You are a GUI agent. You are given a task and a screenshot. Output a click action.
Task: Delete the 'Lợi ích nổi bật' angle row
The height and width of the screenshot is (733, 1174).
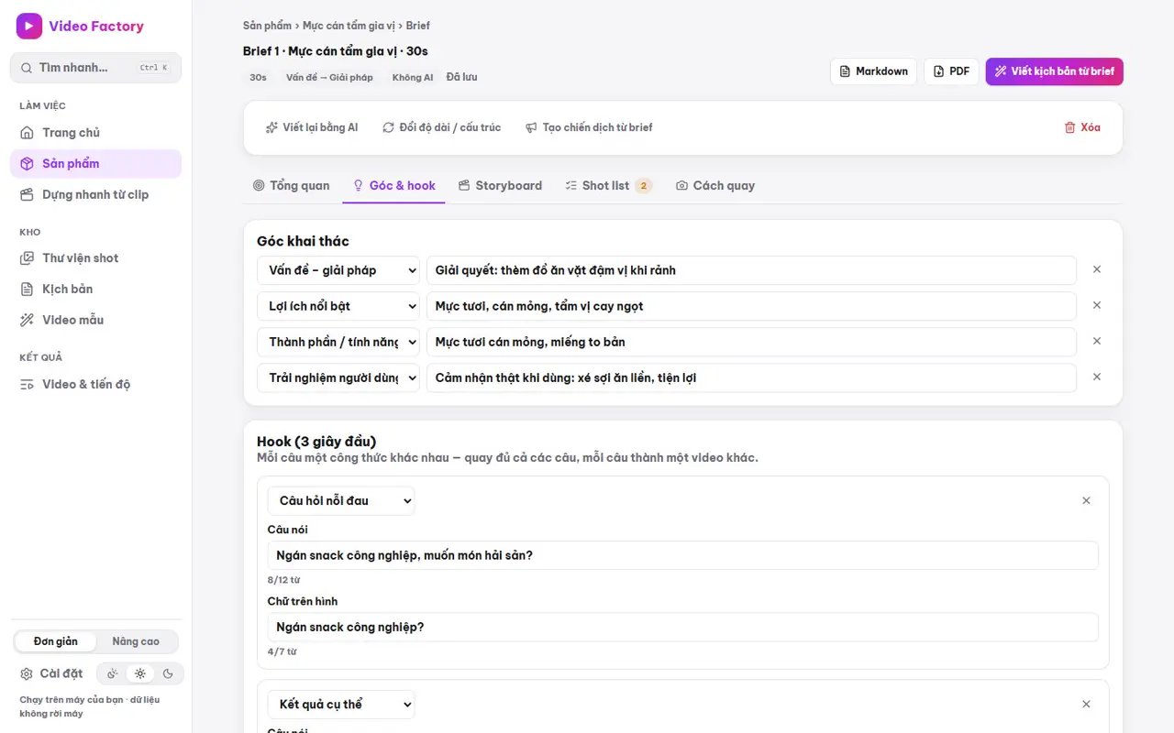pos(1097,305)
